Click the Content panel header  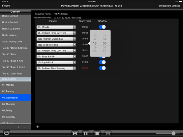point(15,12)
